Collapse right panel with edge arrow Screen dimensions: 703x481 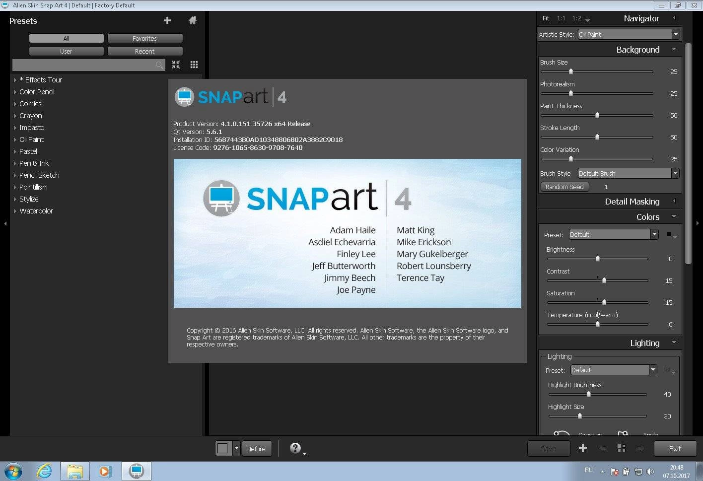click(x=698, y=224)
